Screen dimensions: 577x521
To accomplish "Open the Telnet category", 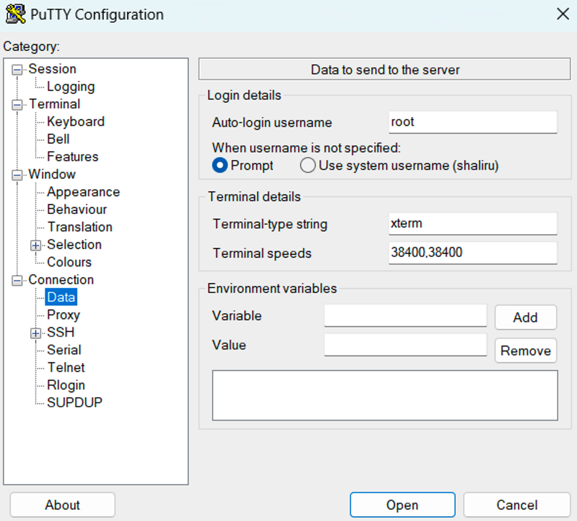I will [x=66, y=367].
